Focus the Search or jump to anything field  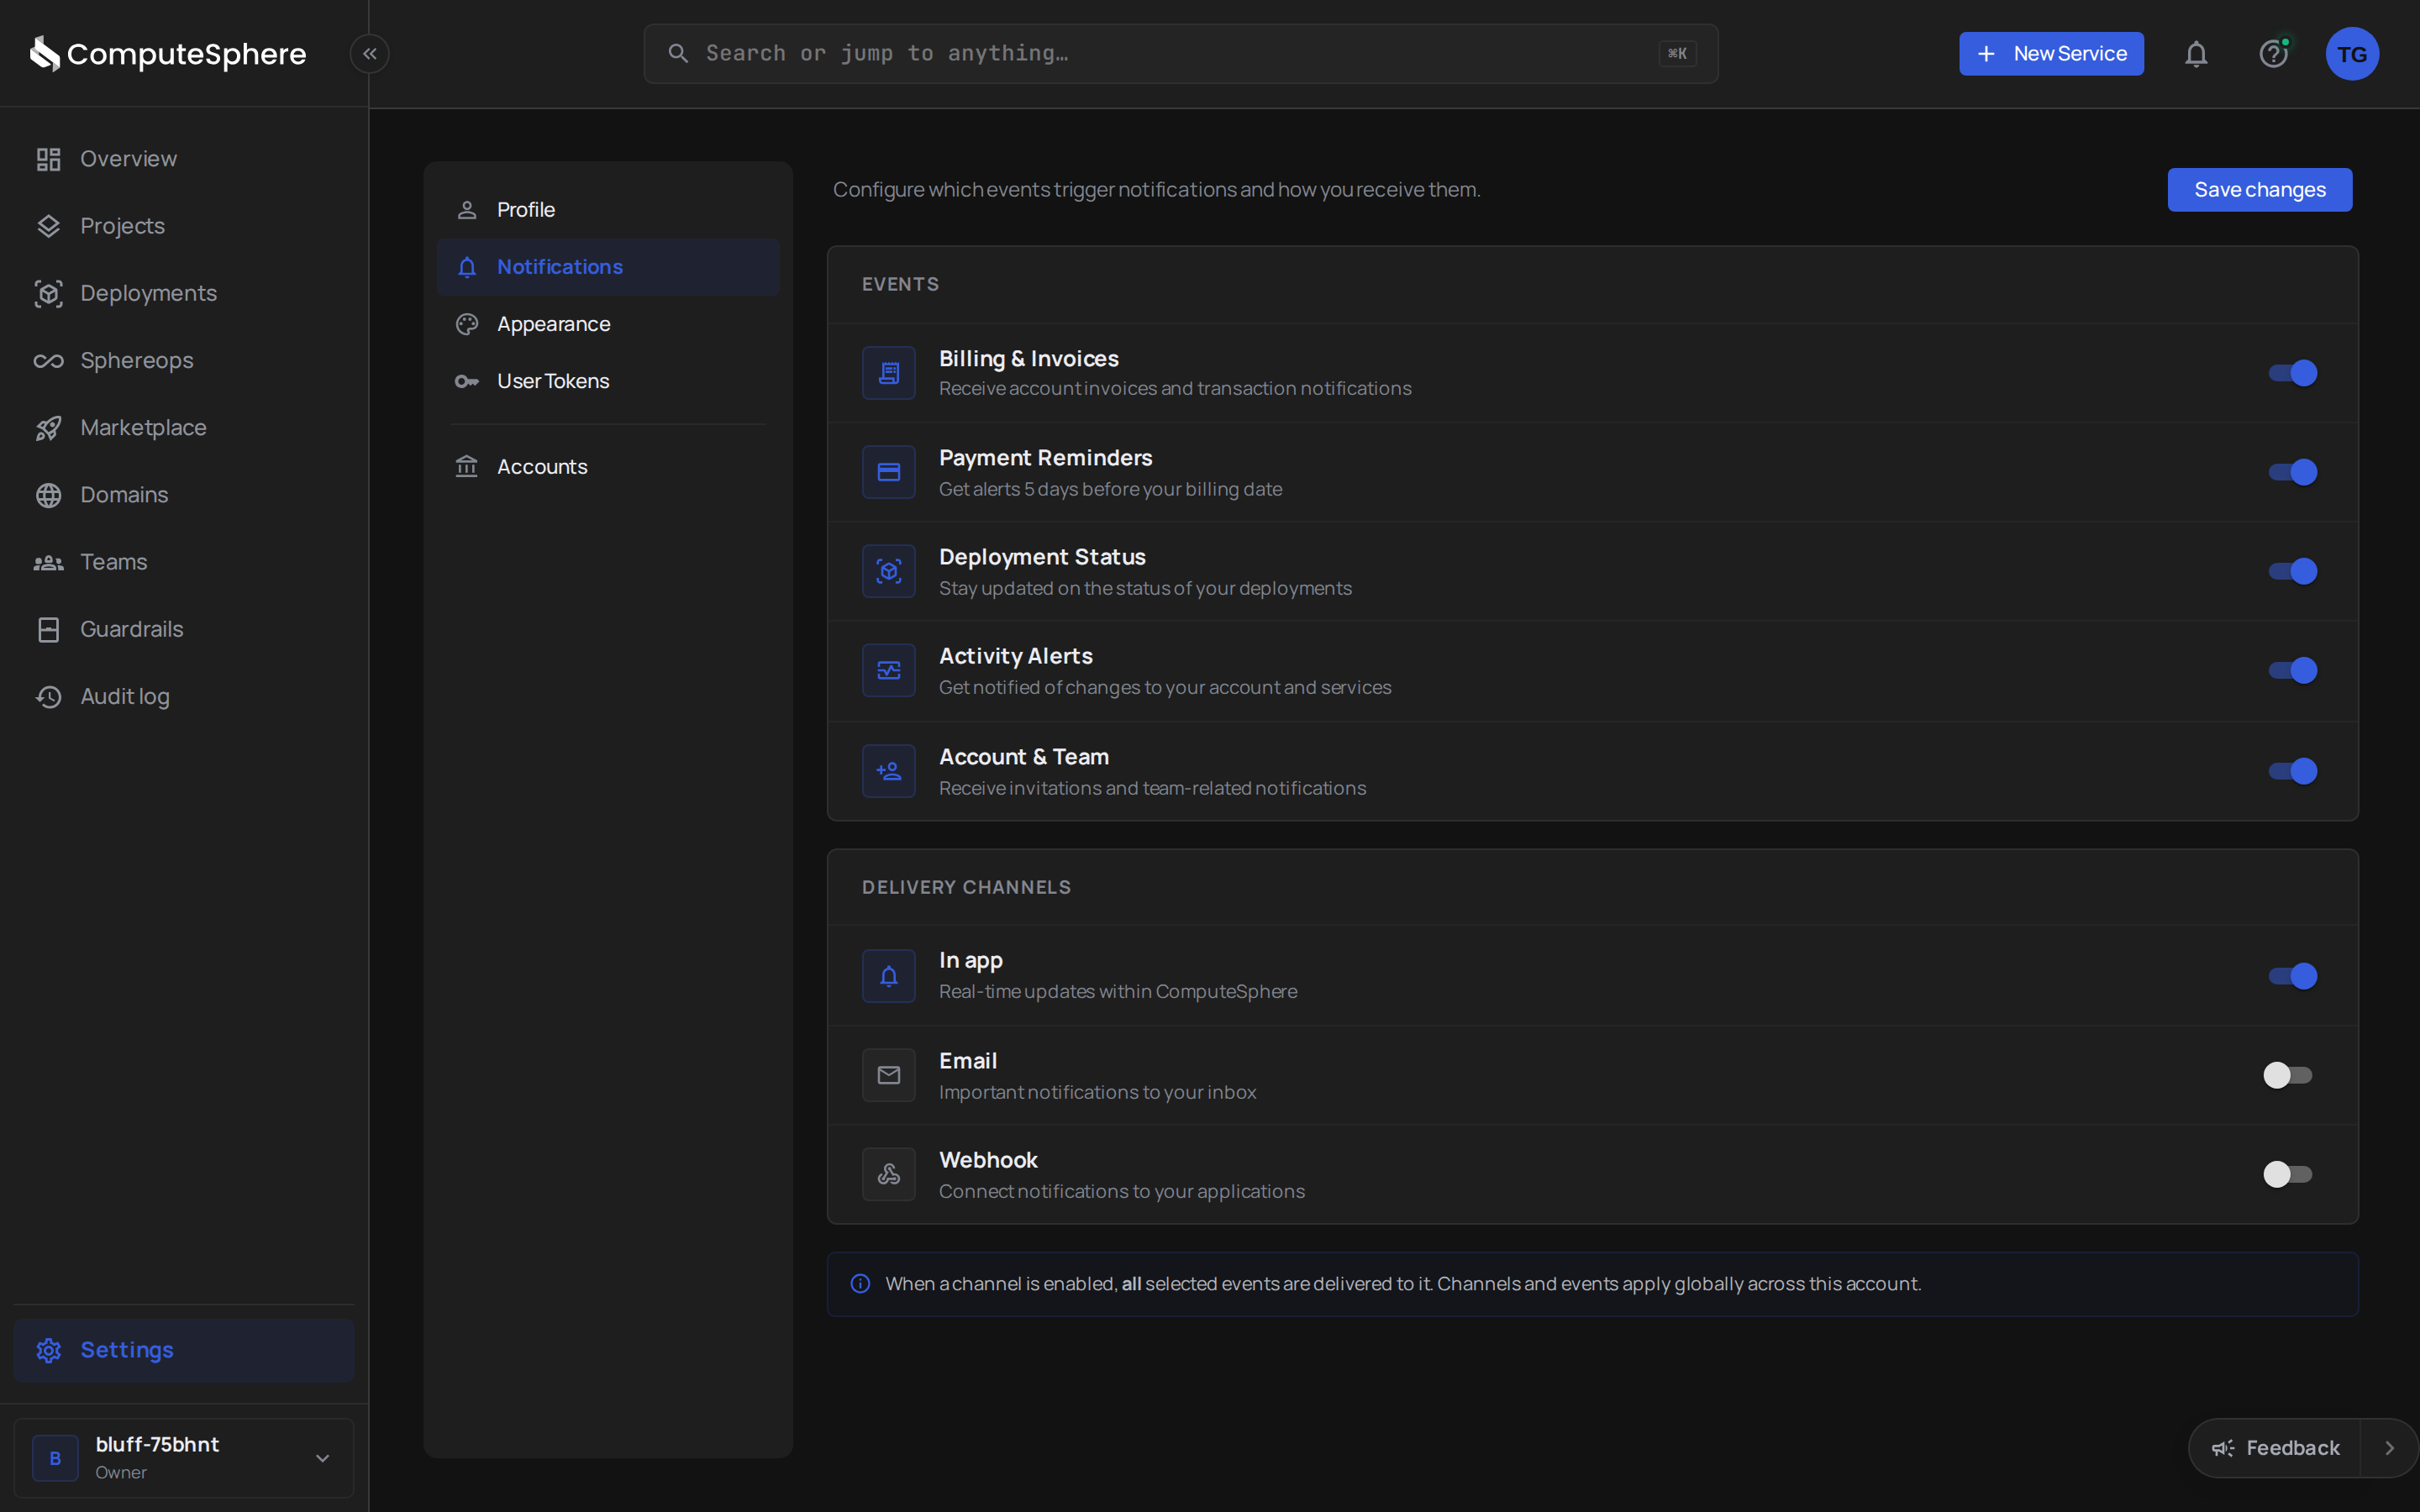coord(1181,54)
